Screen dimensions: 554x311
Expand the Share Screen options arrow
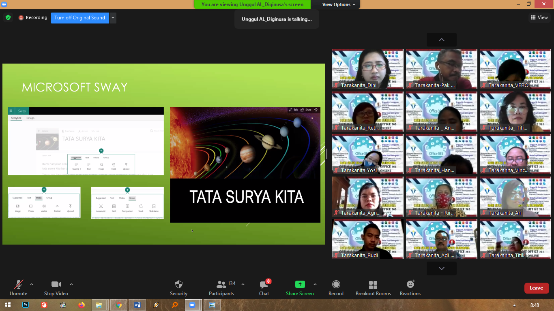[x=315, y=284]
